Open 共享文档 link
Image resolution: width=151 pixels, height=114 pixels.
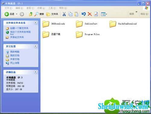point(15,59)
